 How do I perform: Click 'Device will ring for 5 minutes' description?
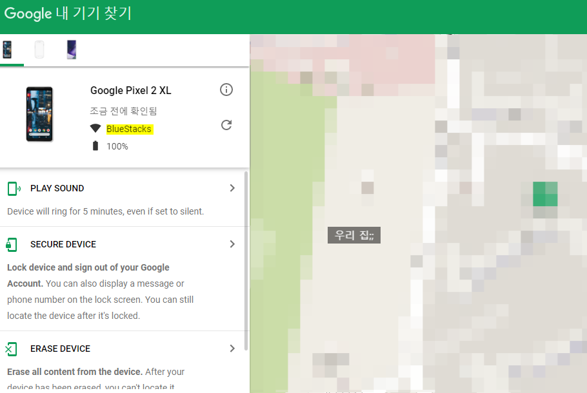pos(106,211)
